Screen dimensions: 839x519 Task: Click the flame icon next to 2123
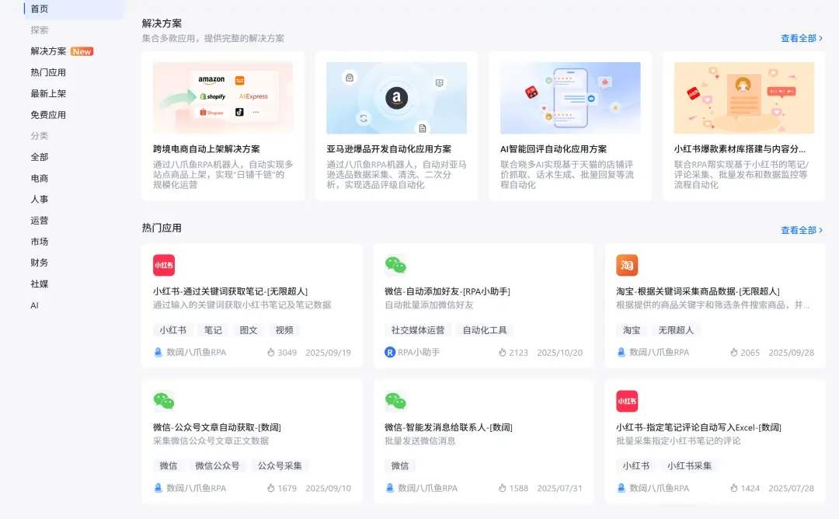coord(502,352)
